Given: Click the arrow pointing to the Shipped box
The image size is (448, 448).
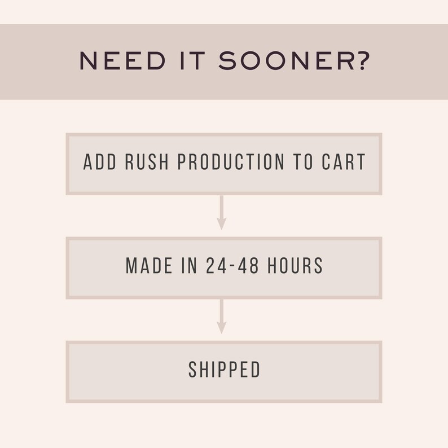Looking at the screenshot, I should pyautogui.click(x=221, y=317).
